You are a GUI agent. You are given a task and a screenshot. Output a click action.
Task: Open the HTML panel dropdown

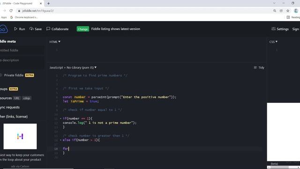coord(55,42)
